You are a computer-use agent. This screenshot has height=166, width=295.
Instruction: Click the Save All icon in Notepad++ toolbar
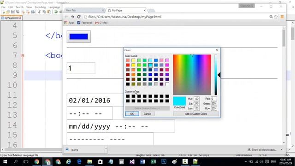[18, 12]
